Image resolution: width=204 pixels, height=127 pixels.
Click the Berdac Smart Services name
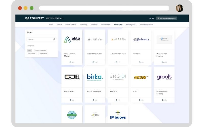click(x=162, y=55)
